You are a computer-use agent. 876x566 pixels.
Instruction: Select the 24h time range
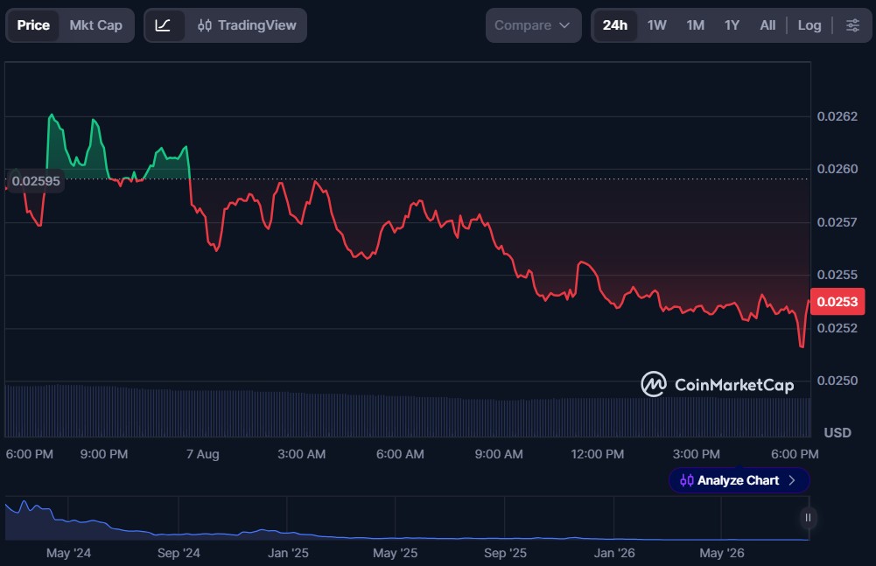click(614, 25)
